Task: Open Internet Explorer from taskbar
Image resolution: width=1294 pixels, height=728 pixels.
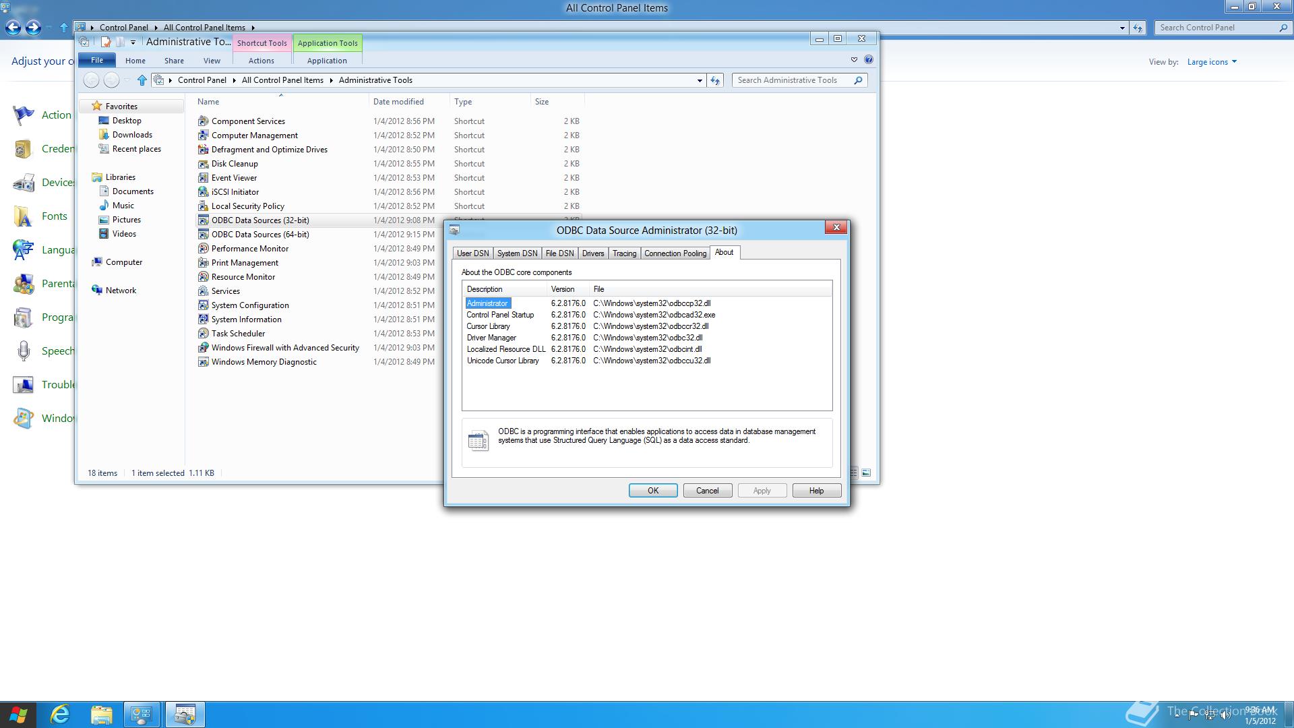Action: pos(61,715)
